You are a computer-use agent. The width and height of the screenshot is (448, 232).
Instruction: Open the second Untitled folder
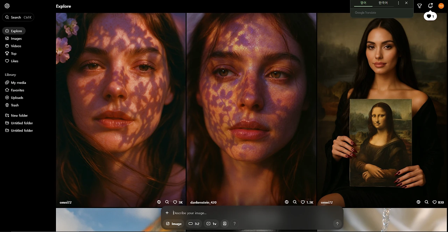click(x=19, y=130)
